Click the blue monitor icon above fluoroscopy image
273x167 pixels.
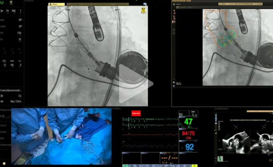tap(145, 4)
